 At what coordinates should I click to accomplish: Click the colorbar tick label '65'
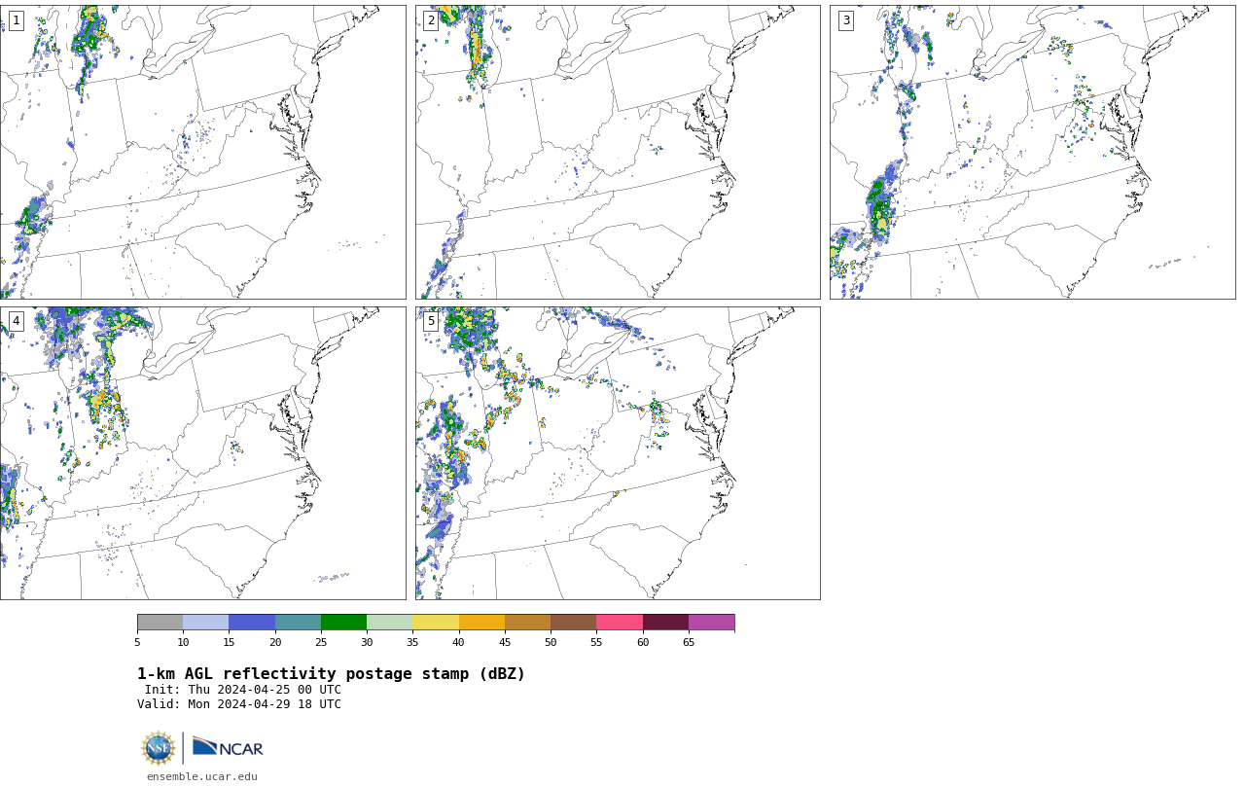click(689, 642)
